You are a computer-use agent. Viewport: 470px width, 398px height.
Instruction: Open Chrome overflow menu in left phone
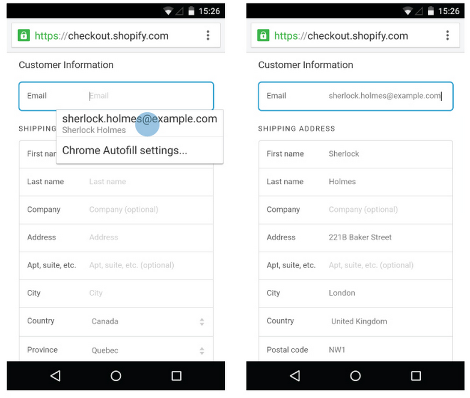click(208, 36)
